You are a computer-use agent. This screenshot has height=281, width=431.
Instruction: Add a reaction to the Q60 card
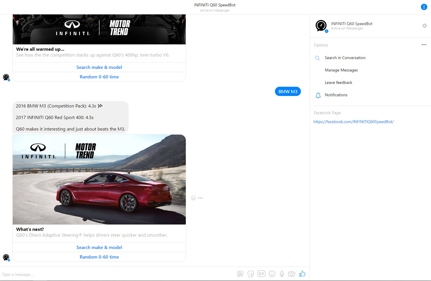pos(193,198)
